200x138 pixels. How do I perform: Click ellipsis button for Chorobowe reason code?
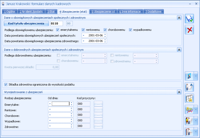point(98,115)
